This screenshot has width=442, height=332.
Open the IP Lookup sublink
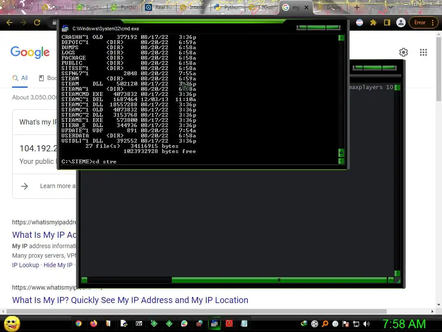[x=25, y=265]
